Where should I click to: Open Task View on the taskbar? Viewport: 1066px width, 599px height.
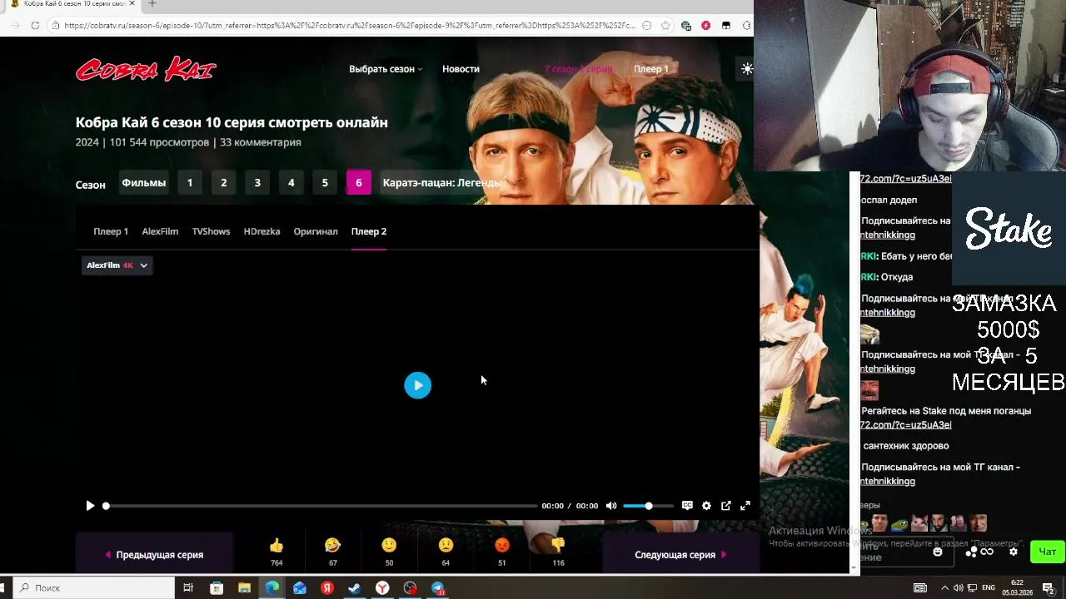[188, 588]
